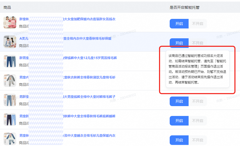Select 不开启 for 胖童秋 girls' thermal set row
Screen dimensions: 240x146
click(198, 24)
